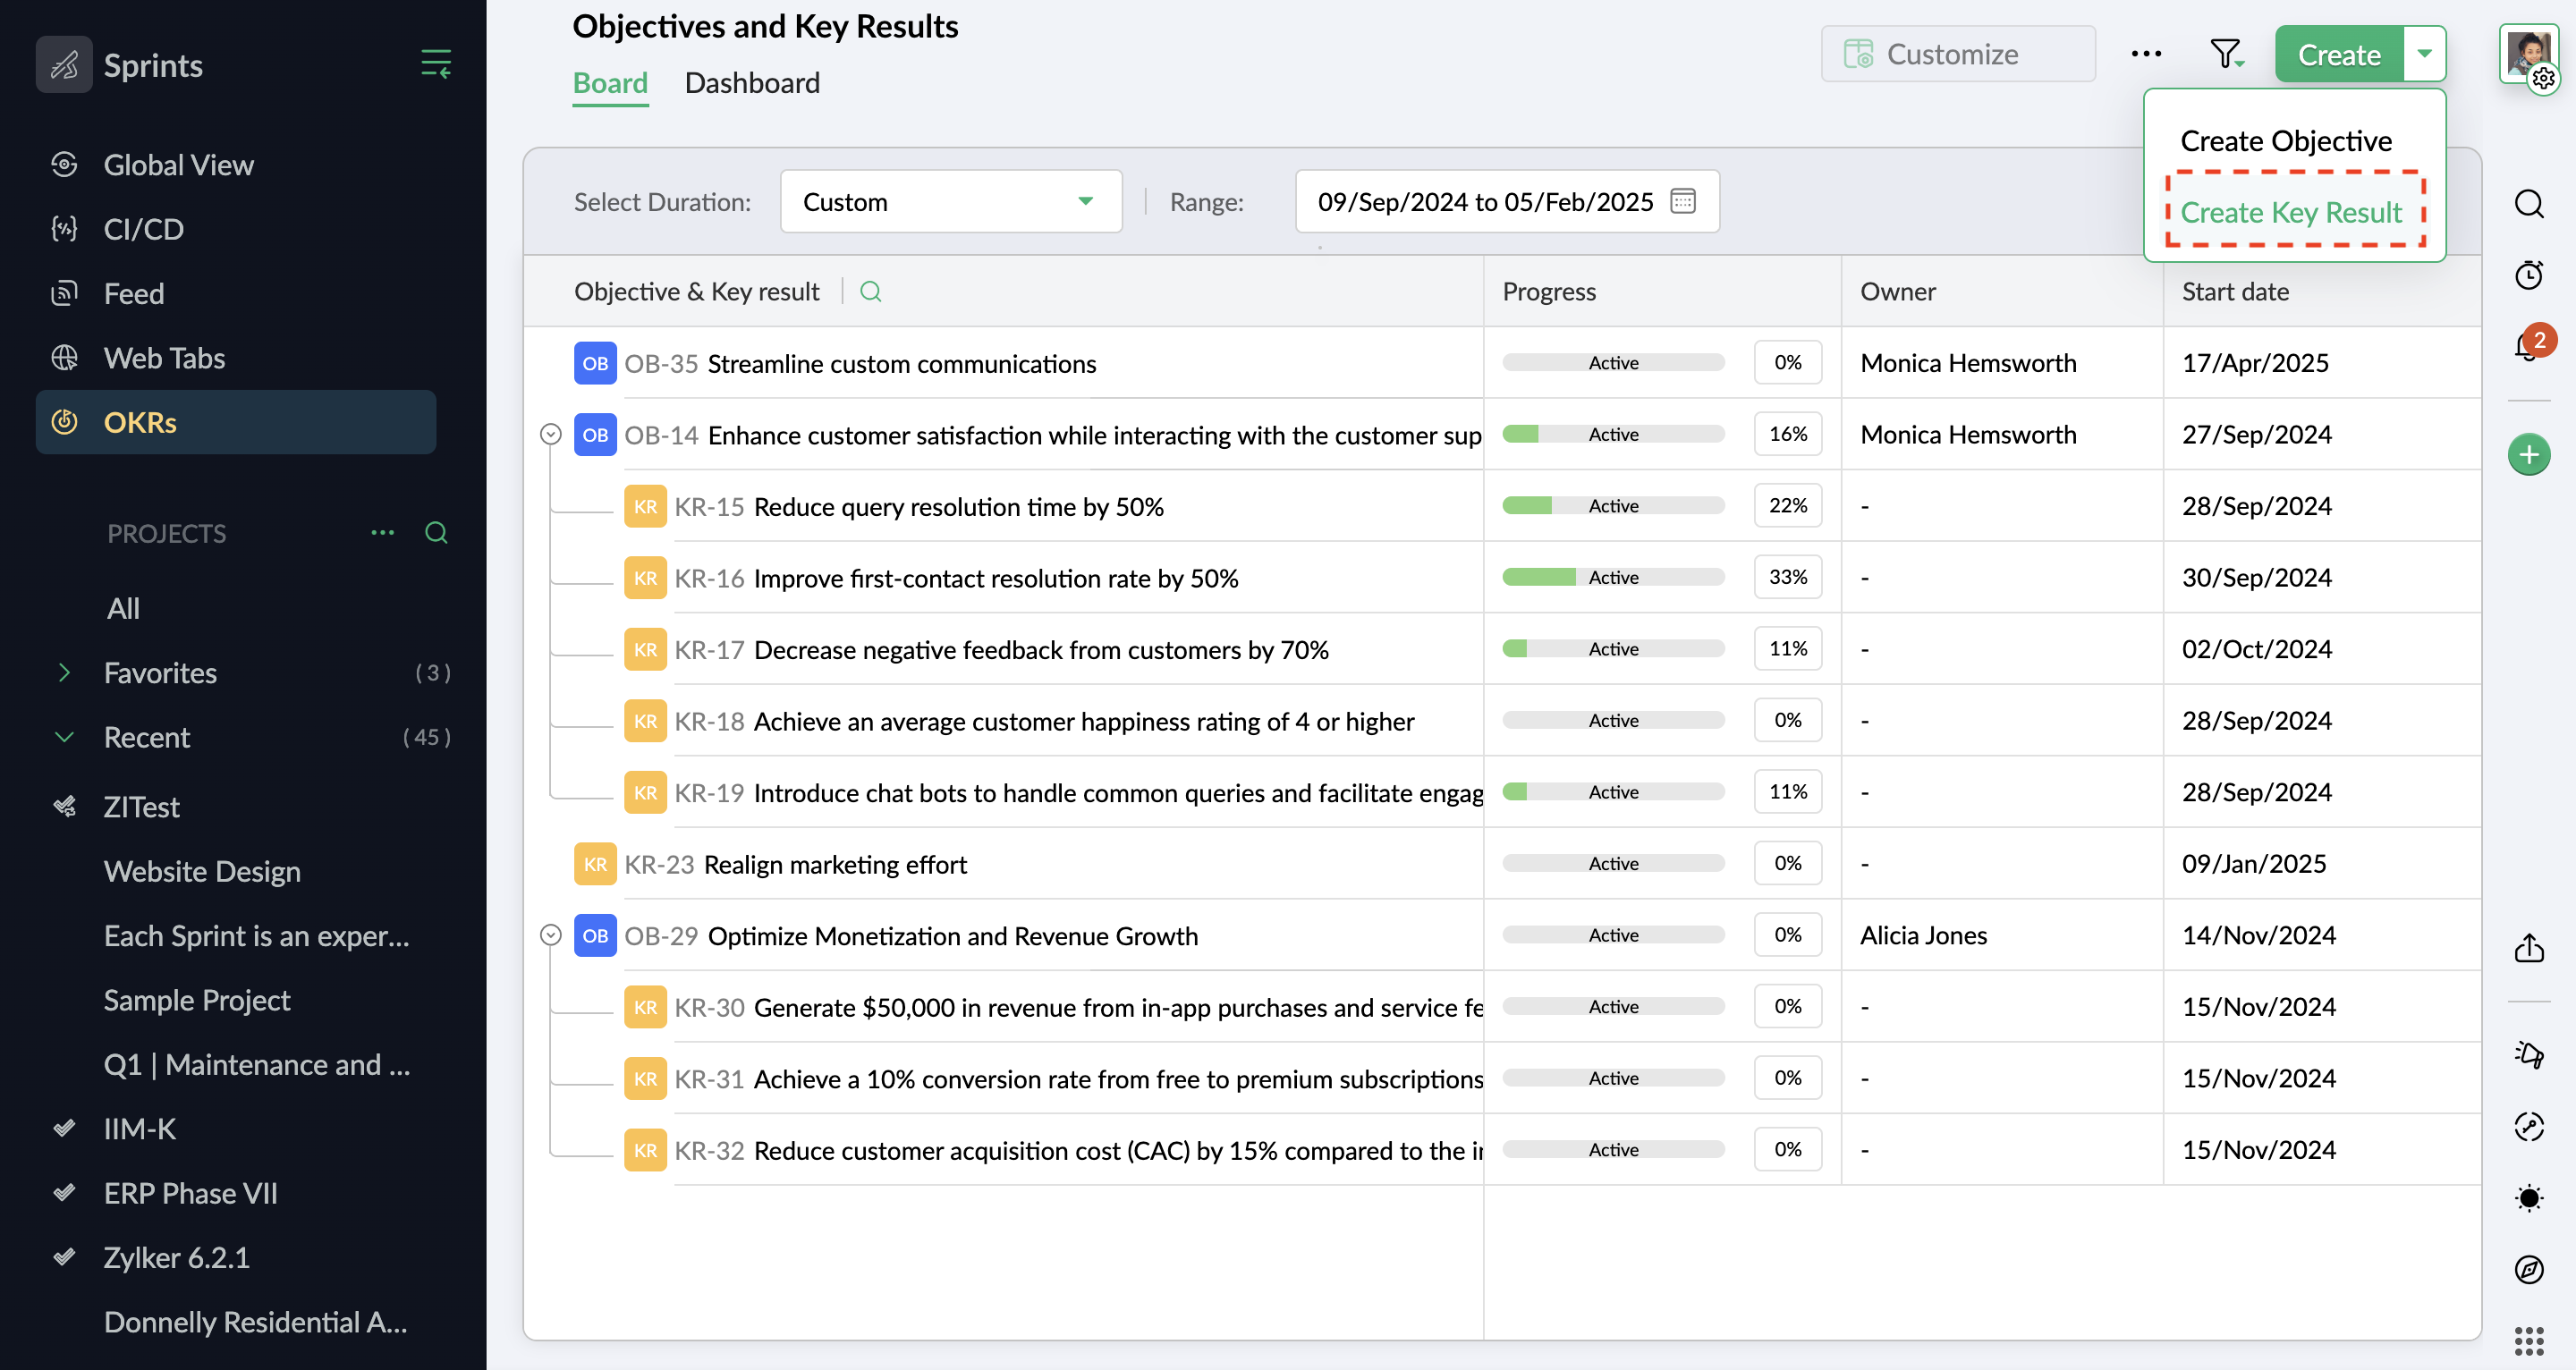Image resolution: width=2576 pixels, height=1370 pixels.
Task: Open KR-32 Reduce customer acquisition cost
Action: pos(1118,1151)
